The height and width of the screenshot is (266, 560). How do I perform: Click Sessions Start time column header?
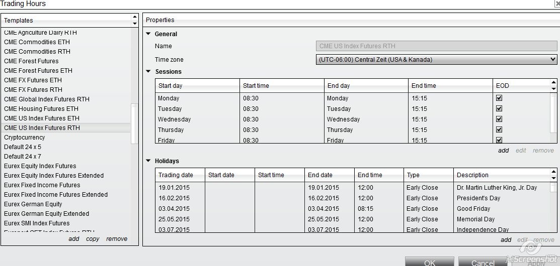point(282,85)
